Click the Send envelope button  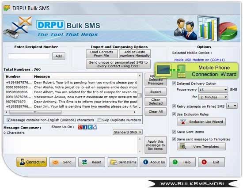point(62,162)
